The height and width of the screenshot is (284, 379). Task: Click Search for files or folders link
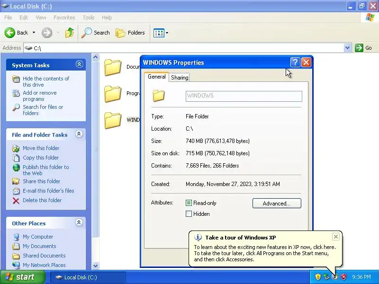43,110
